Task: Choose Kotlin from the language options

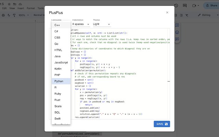Action: (61, 68)
